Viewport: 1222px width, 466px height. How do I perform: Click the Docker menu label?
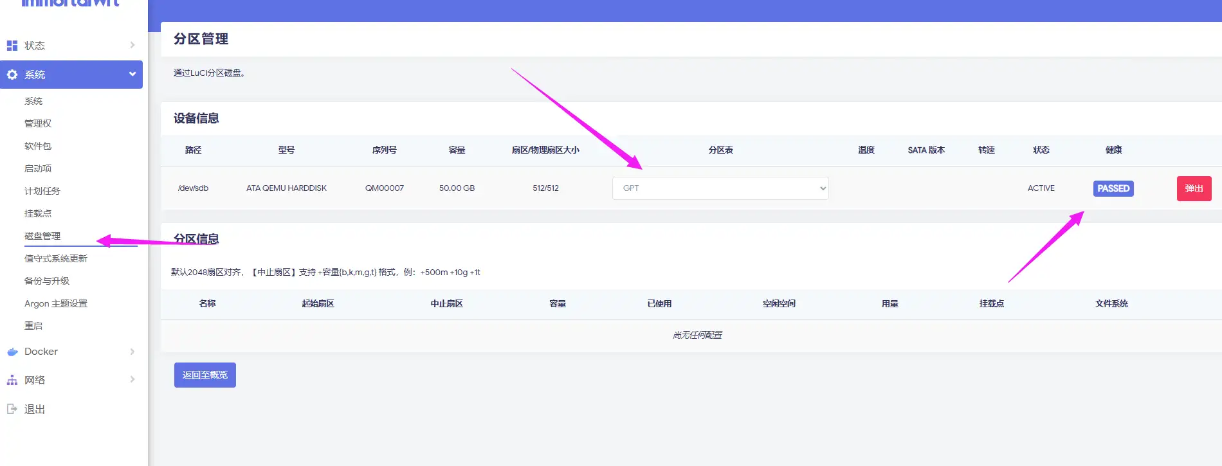click(41, 352)
